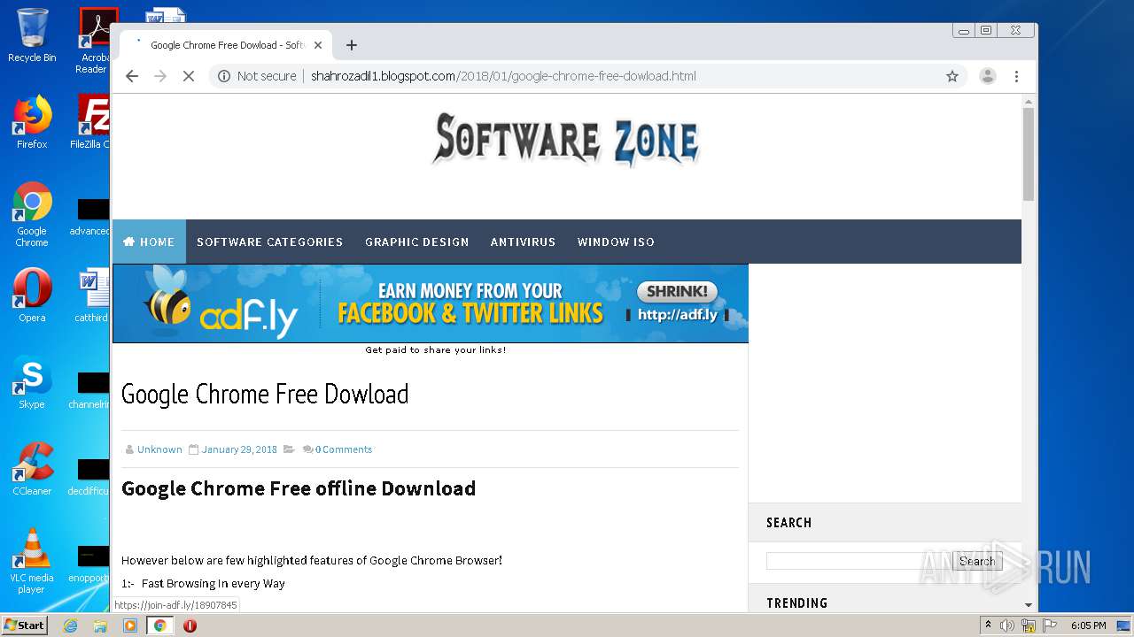Open SOFTWARE CATEGORIES menu

269,242
